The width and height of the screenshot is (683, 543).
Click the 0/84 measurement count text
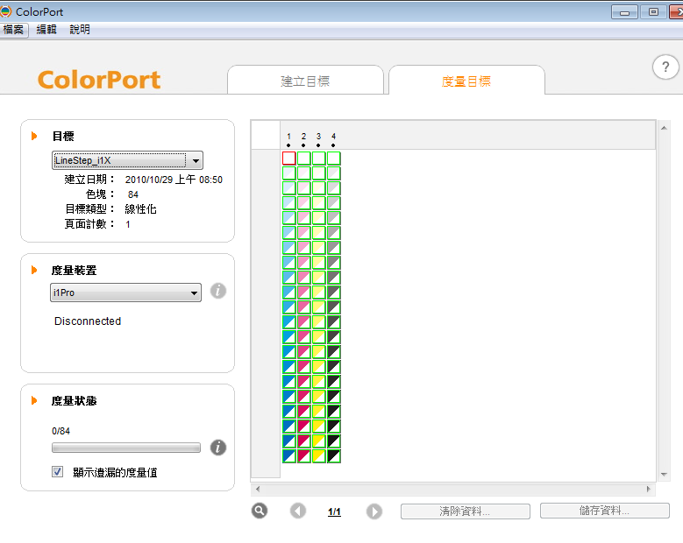pos(60,431)
